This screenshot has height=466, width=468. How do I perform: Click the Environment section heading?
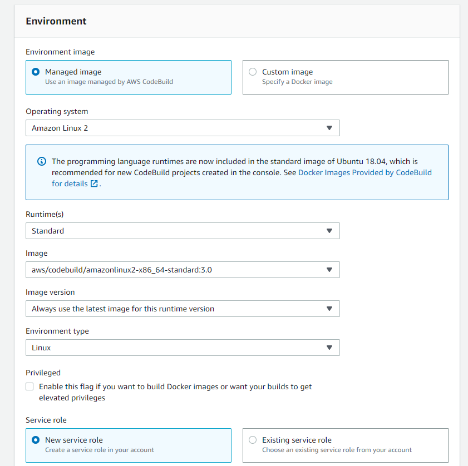pyautogui.click(x=56, y=21)
